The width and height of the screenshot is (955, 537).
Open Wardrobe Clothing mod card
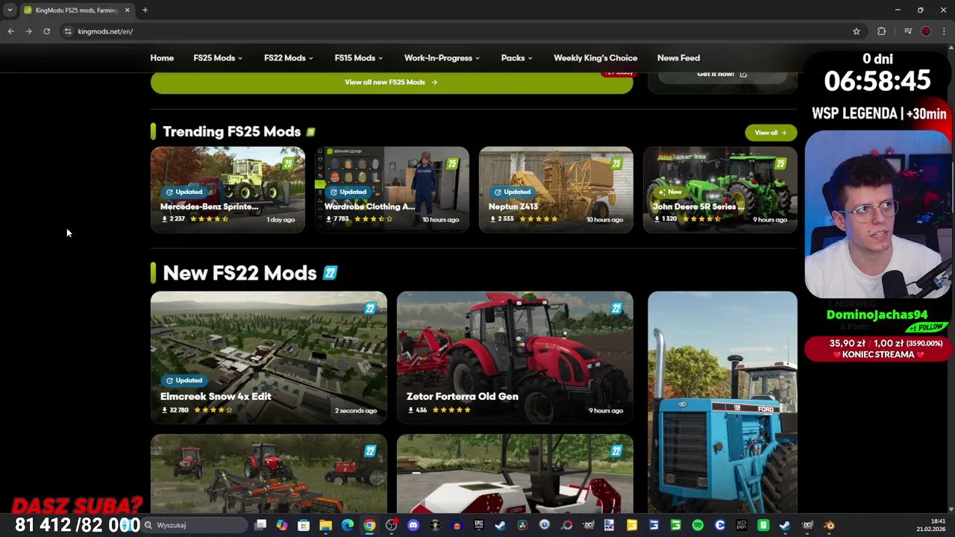click(x=392, y=189)
